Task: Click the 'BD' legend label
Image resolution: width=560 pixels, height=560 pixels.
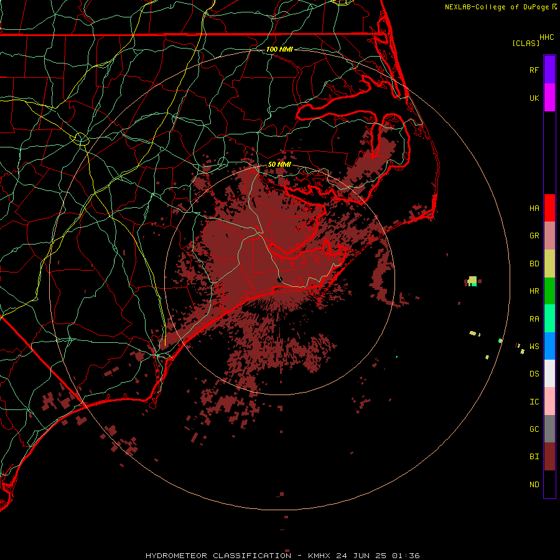Action: coord(534,264)
